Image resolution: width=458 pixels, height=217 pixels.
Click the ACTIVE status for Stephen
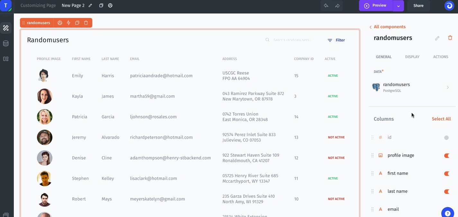[x=333, y=178]
